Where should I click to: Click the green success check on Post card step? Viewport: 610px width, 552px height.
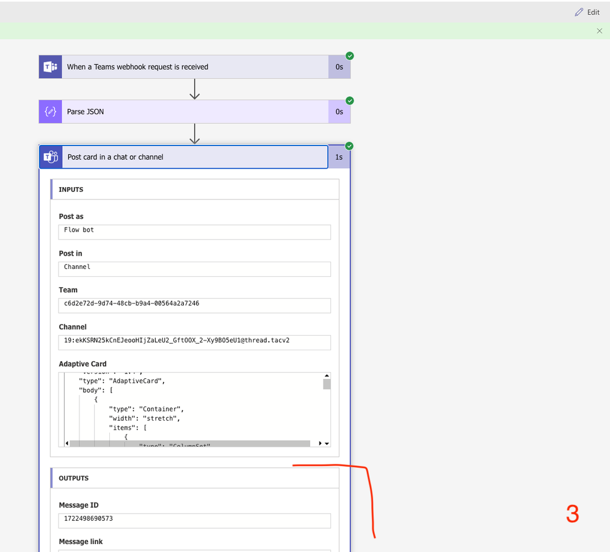point(349,145)
